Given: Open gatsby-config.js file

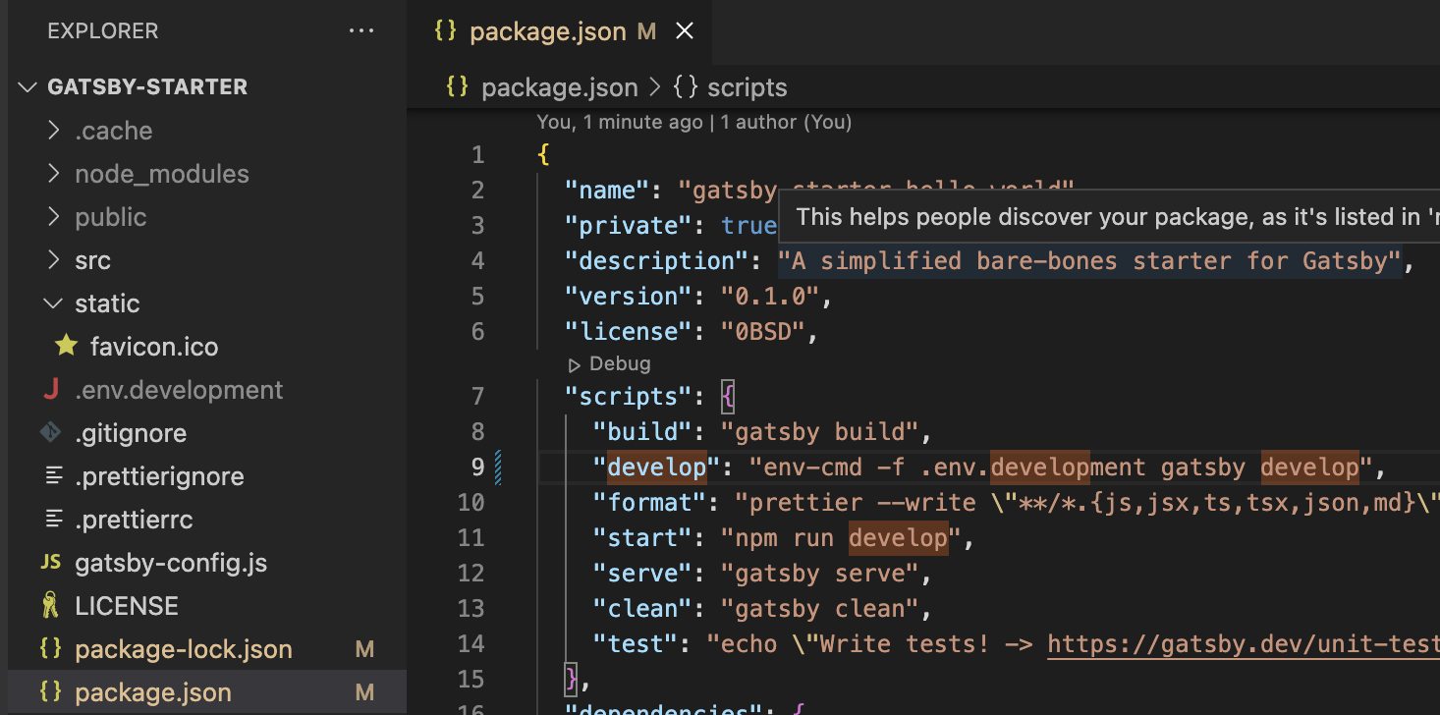Looking at the screenshot, I should (171, 563).
